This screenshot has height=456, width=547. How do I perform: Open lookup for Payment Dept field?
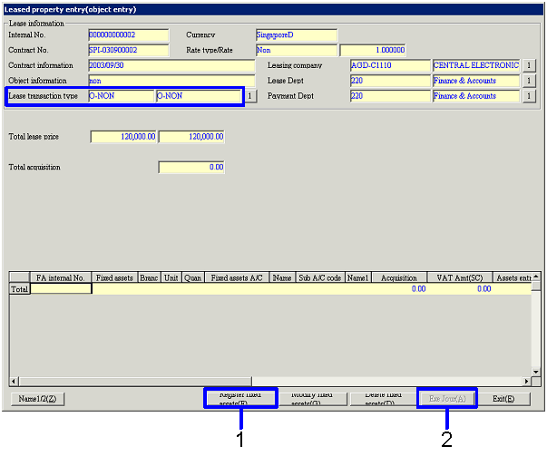click(x=530, y=96)
